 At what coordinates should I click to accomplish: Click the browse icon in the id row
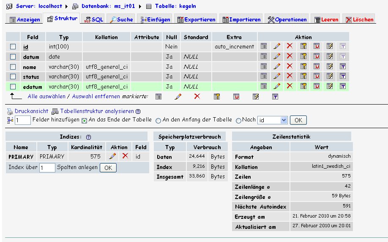(x=264, y=46)
